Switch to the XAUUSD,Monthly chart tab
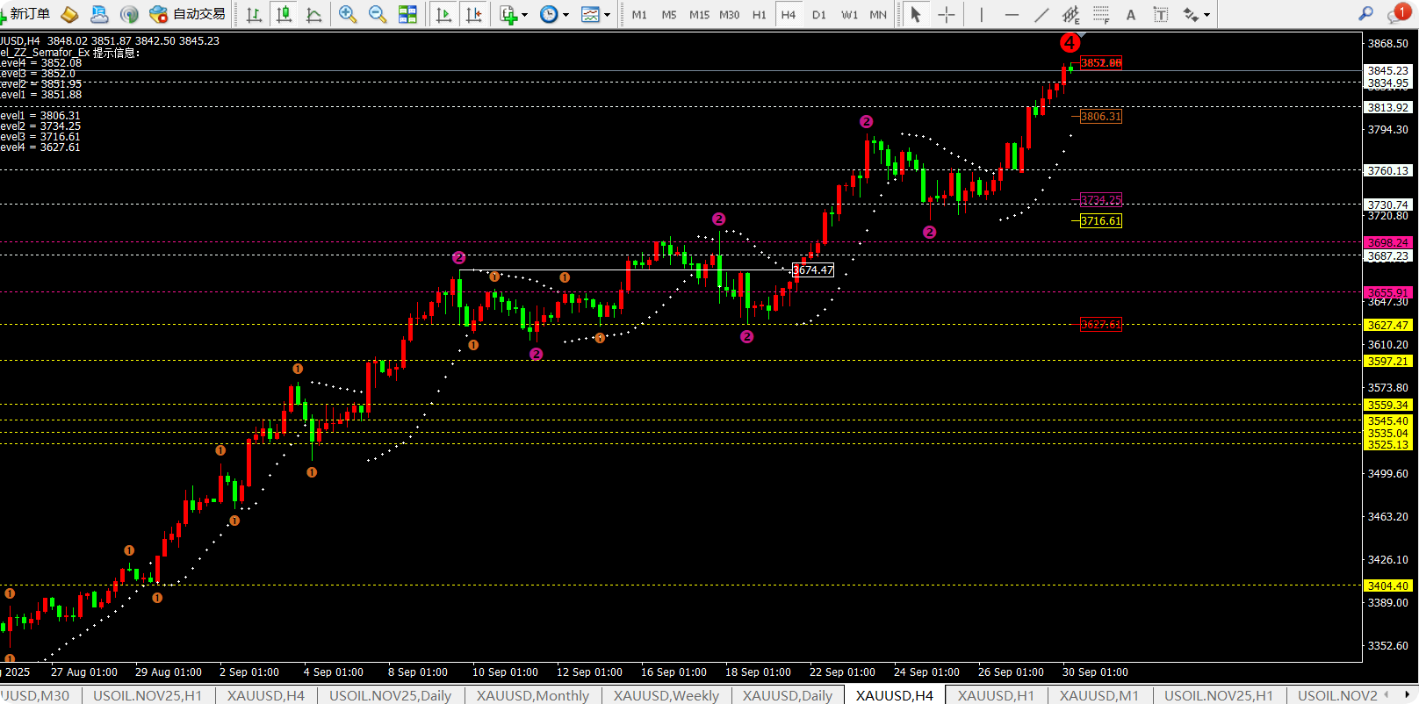This screenshot has height=704, width=1419. (533, 695)
